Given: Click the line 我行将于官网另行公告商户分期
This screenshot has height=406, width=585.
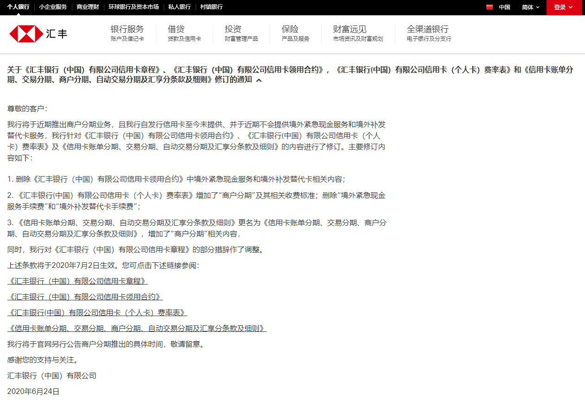Looking at the screenshot, I should 106,344.
